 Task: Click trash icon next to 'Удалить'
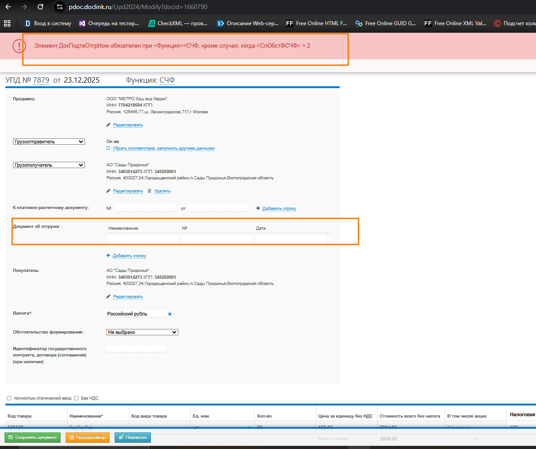tap(149, 191)
